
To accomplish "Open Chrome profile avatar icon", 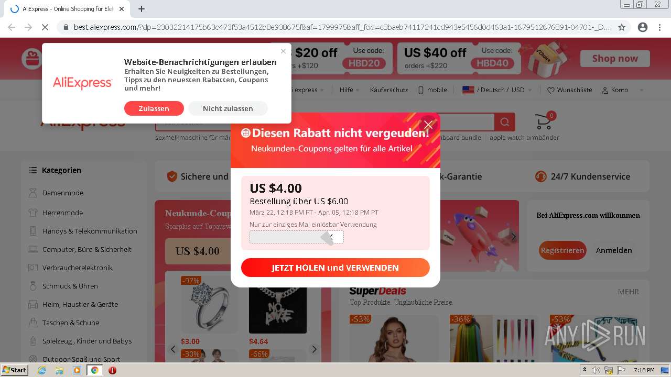I will pyautogui.click(x=643, y=27).
